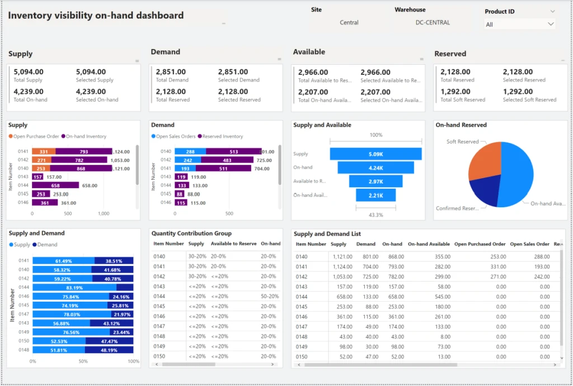Toggle the Open Purchase Order legend item
The width and height of the screenshot is (573, 386).
pos(34,136)
